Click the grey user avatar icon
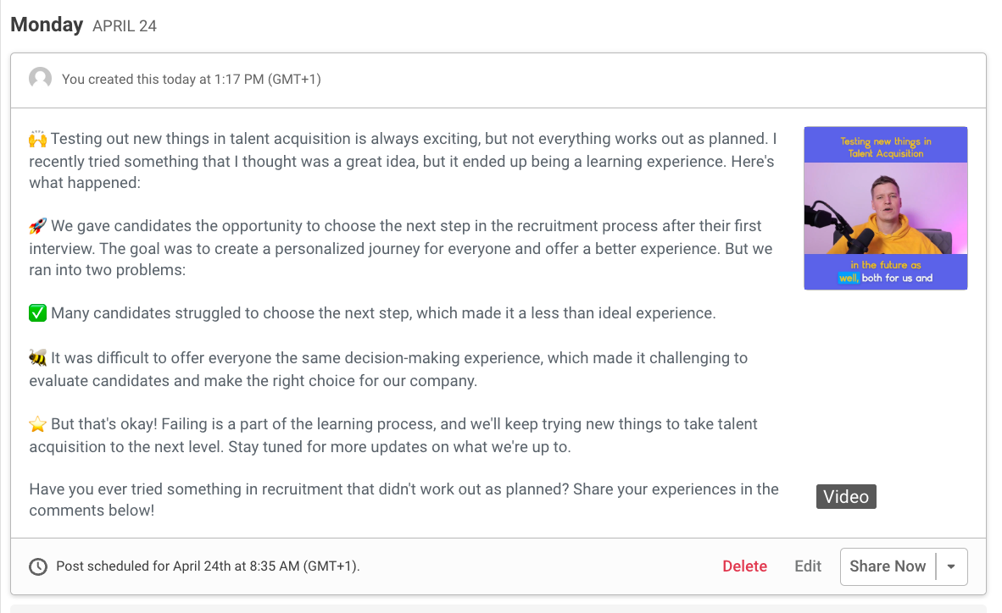Screen dimensions: 1002x613 point(40,79)
